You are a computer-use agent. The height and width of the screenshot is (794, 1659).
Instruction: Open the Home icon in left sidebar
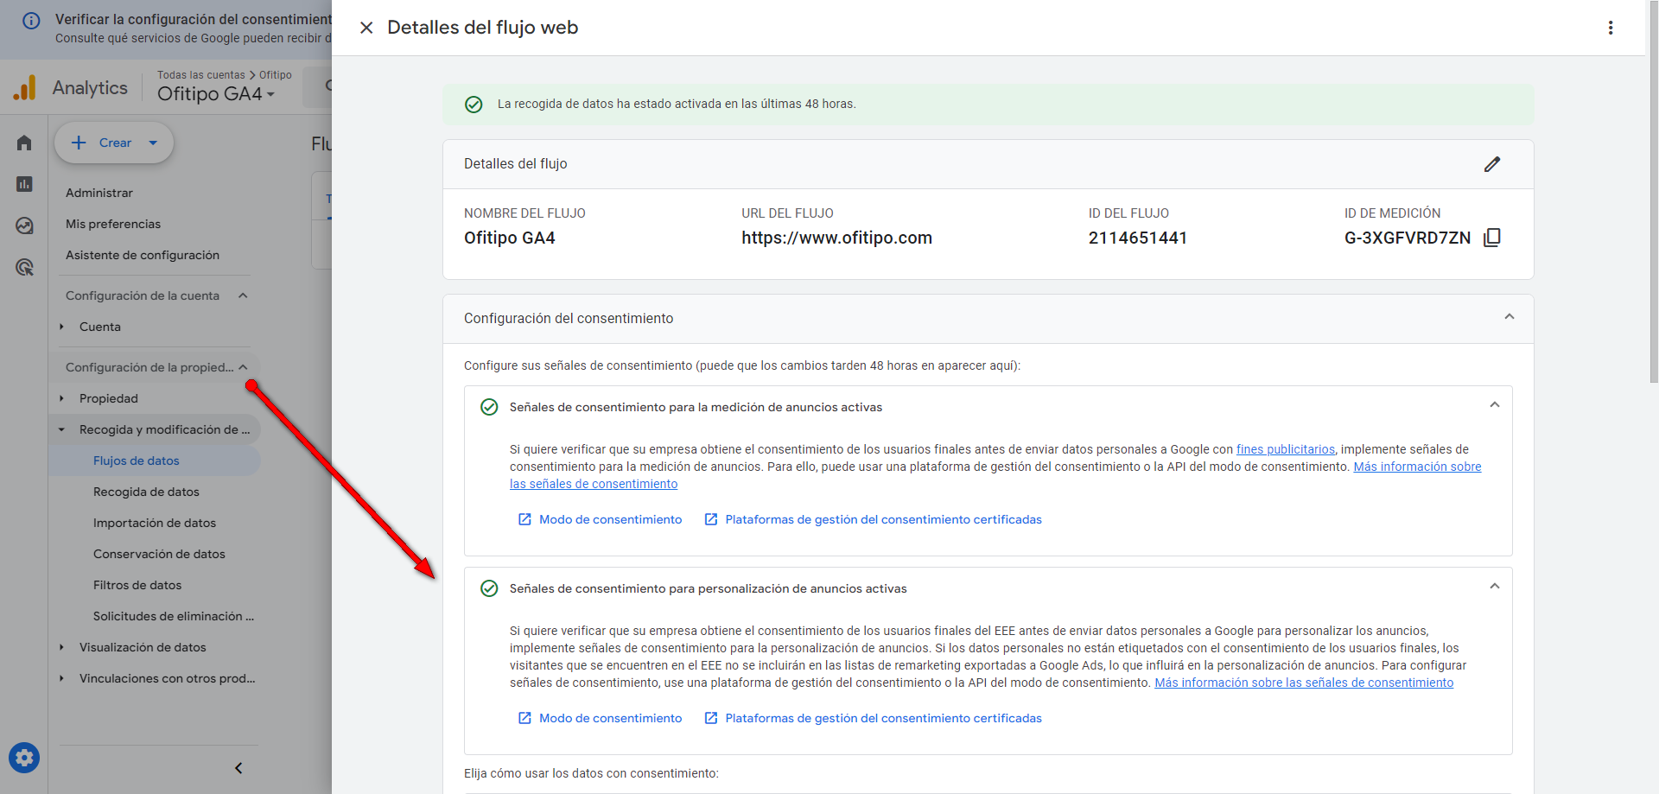coord(24,143)
